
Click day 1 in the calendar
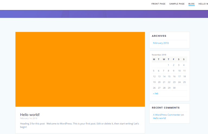168,65
